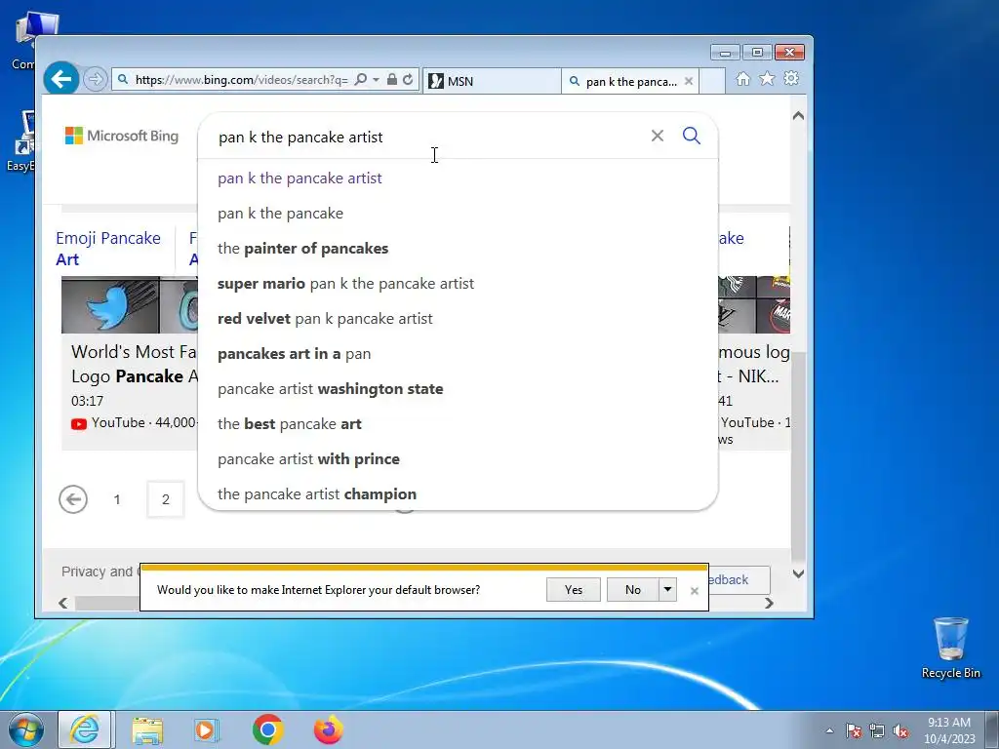This screenshot has height=749, width=999.
Task: Launch Google Chrome from taskbar
Action: (x=267, y=729)
